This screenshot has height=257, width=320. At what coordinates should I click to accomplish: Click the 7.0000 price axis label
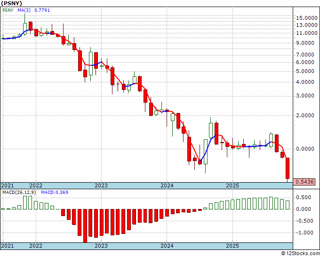click(305, 55)
